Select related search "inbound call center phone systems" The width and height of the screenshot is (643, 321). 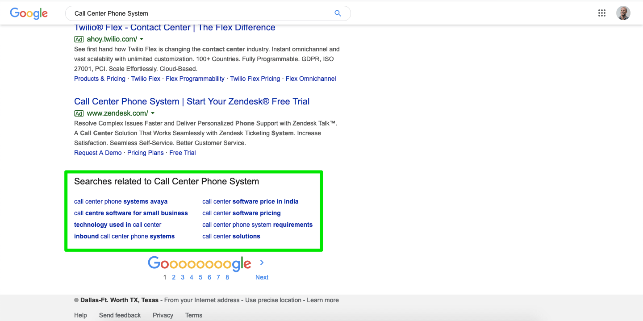point(124,236)
